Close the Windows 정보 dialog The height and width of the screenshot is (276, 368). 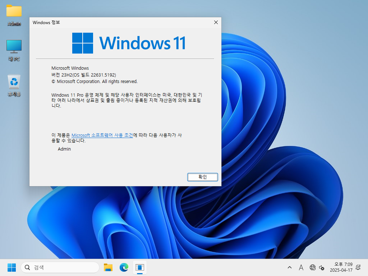coord(216,22)
